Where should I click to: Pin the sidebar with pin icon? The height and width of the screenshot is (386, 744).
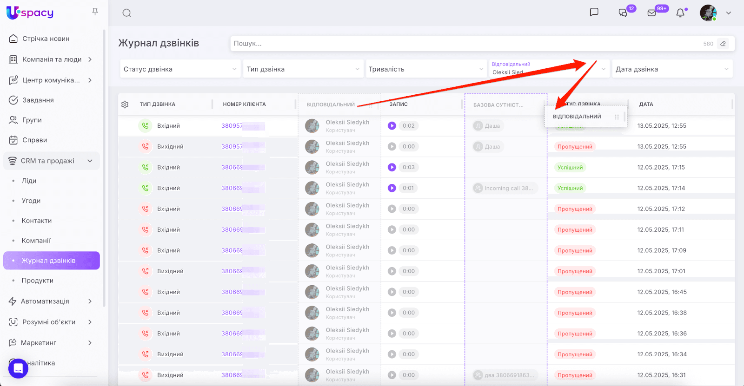point(95,12)
